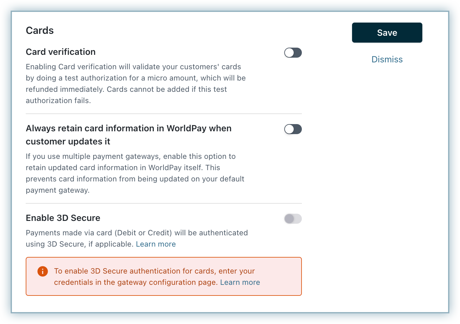
Task: Click 'authorization fails.' text in Card verification
Action: (x=58, y=101)
